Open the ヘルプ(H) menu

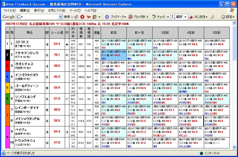[x=91, y=10]
